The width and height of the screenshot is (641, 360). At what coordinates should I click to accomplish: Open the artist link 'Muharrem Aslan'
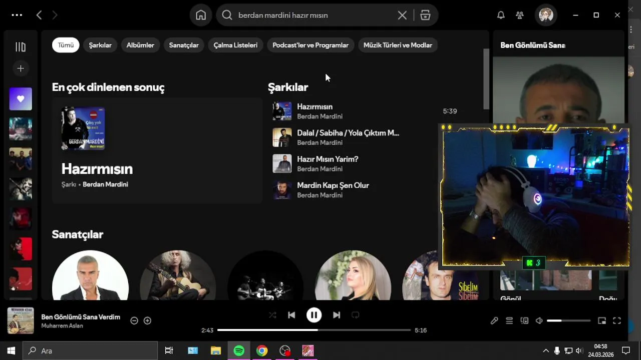click(x=62, y=326)
